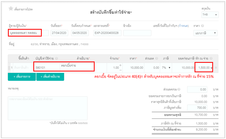226x139 pixels.
Task: Click the product search field ค้นหาสินค้า
Action: point(23,68)
